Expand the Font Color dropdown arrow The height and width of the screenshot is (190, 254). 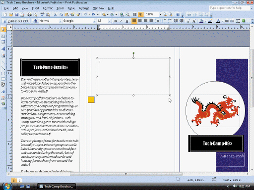pyautogui.click(x=222, y=21)
